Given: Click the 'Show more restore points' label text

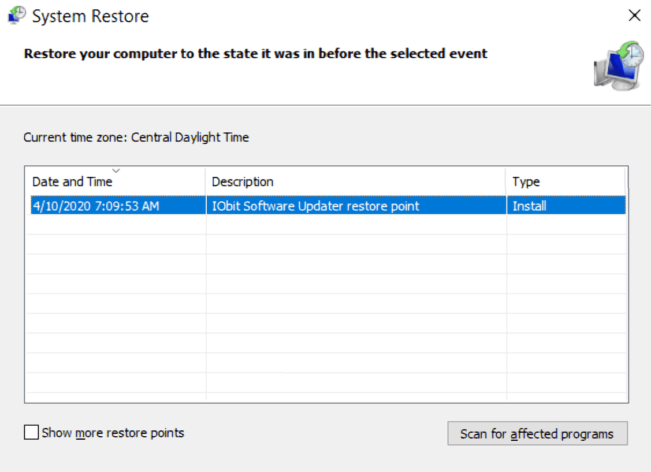Looking at the screenshot, I should coord(113,433).
